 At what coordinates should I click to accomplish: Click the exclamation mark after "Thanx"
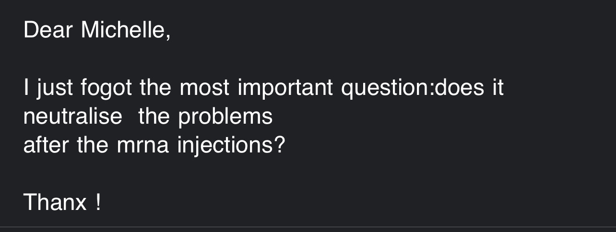(98, 202)
